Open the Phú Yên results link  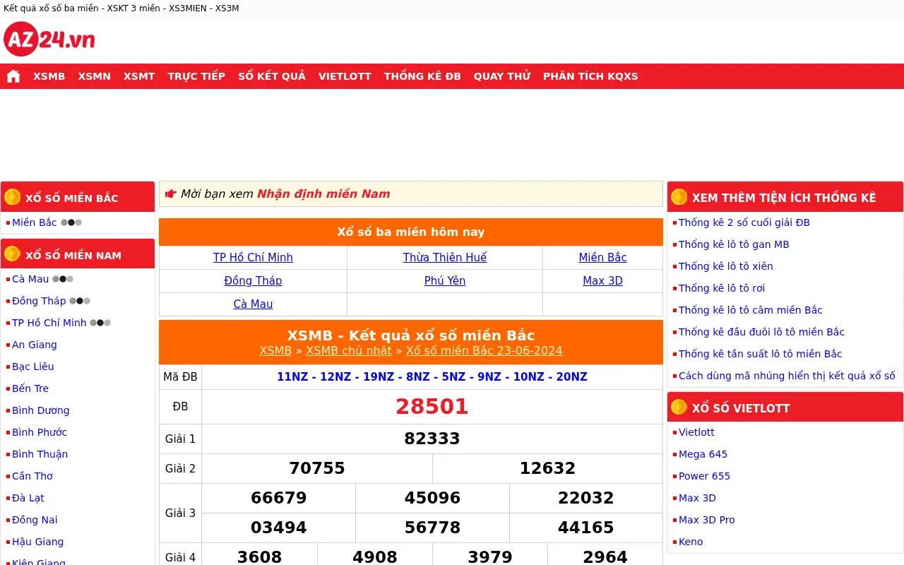coord(445,281)
